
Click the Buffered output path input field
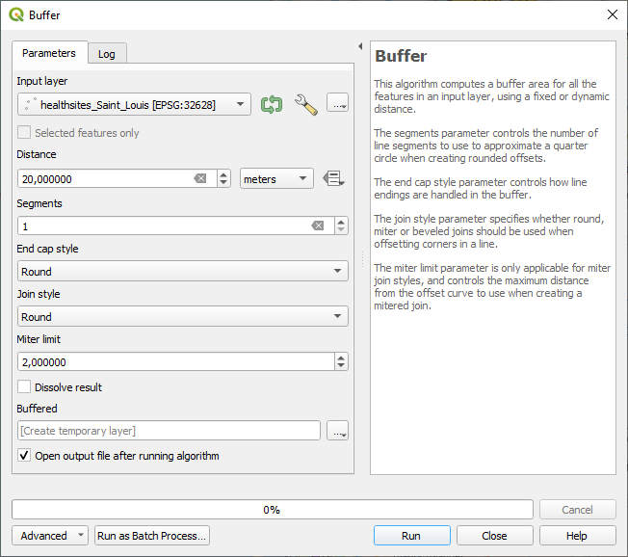(169, 431)
